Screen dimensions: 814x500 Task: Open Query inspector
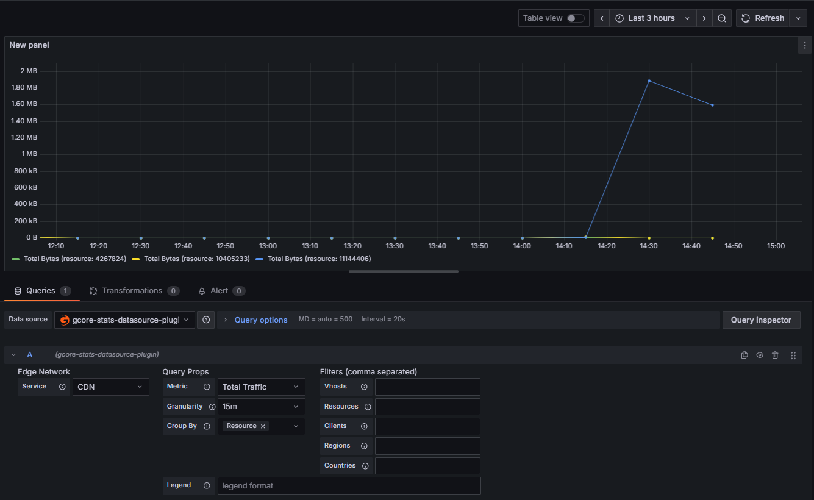[x=761, y=320]
